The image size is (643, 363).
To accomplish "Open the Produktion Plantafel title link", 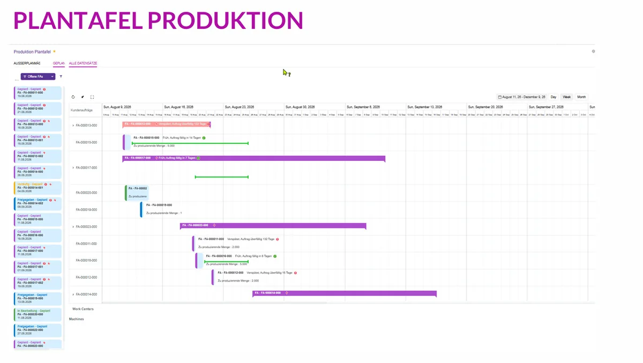I will [x=32, y=51].
